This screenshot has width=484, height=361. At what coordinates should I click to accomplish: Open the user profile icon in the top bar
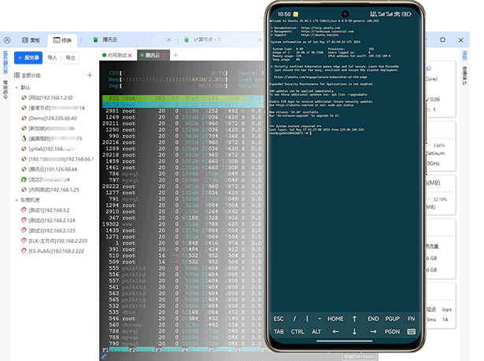coord(7,40)
